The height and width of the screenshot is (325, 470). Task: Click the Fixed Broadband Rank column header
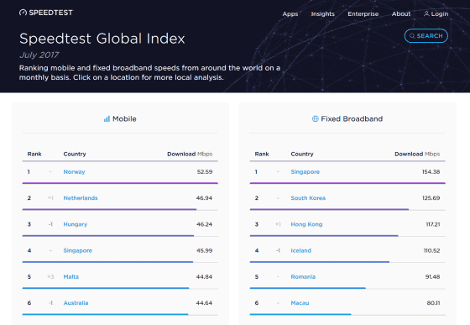point(262,154)
